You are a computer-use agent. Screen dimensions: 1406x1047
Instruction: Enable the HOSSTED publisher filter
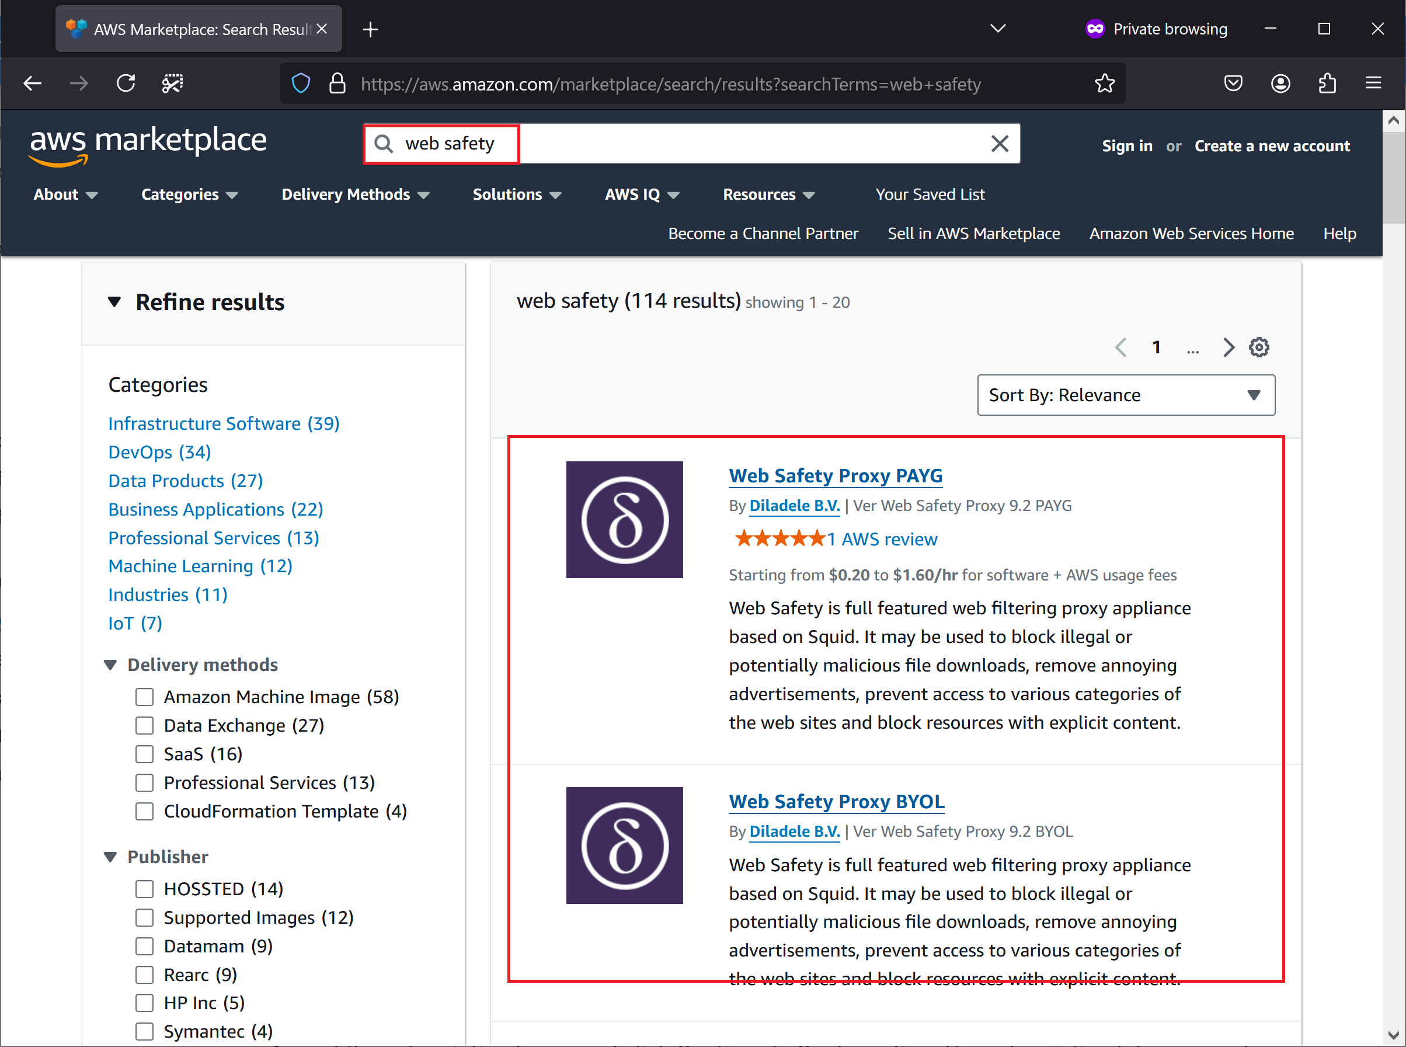coord(144,889)
